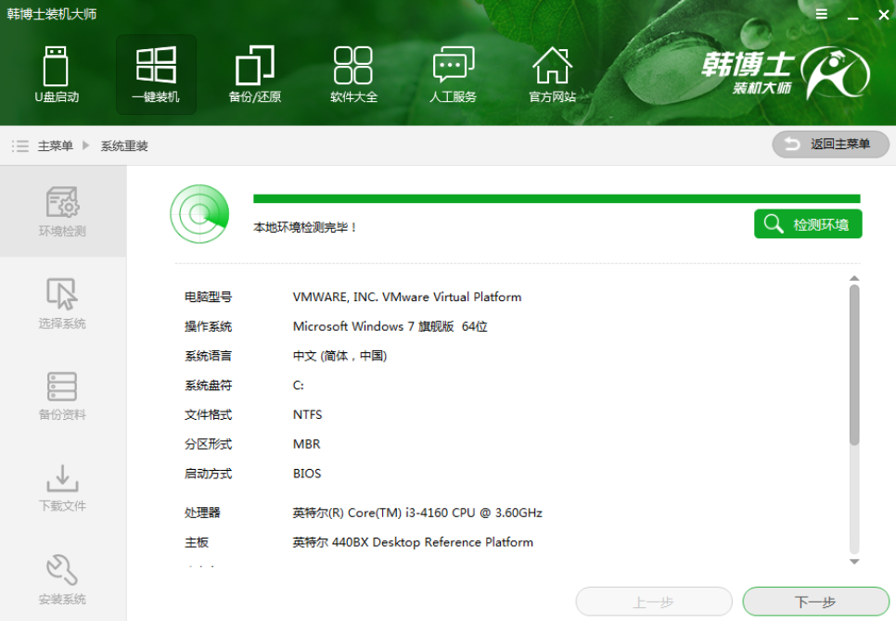
Task: Click the list icon beside 主菜单
Action: tap(20, 146)
